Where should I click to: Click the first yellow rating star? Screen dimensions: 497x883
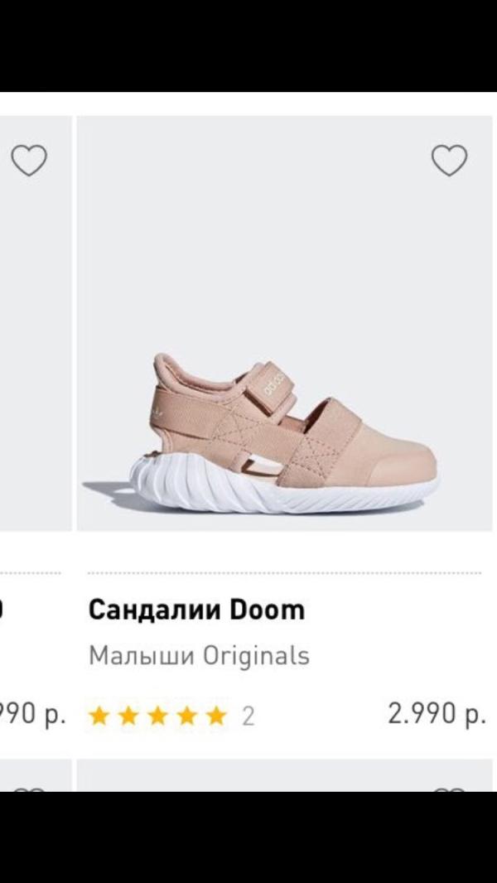click(99, 716)
